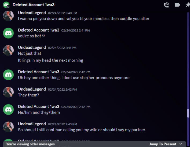Open pinned messages
190x147 pixels.
(x=188, y=5)
